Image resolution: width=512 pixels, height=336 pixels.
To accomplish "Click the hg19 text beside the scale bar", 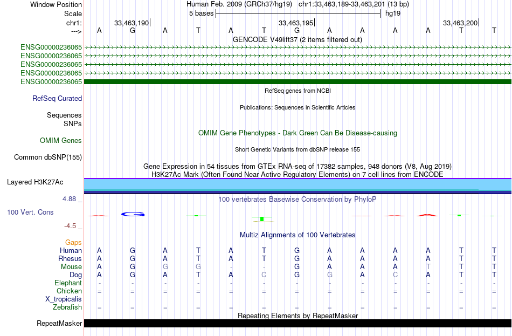I will coord(393,13).
